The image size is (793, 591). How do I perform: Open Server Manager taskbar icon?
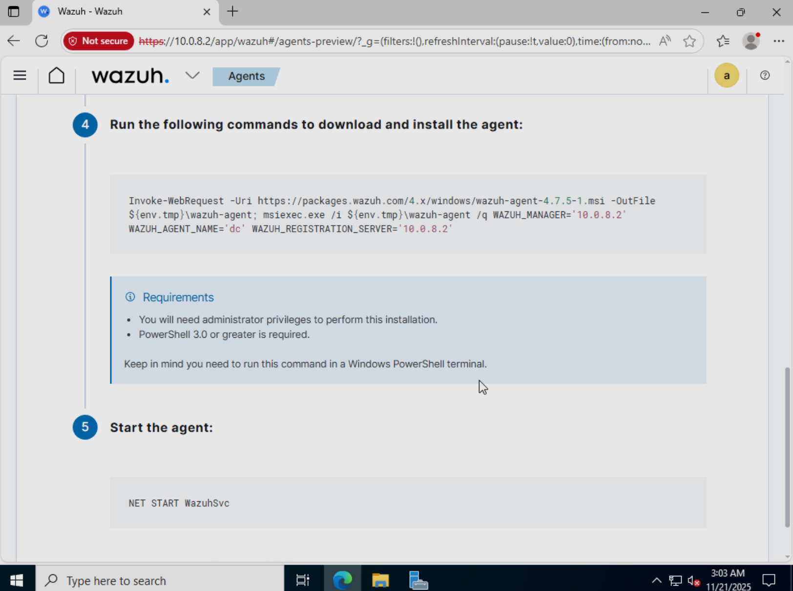click(x=418, y=580)
